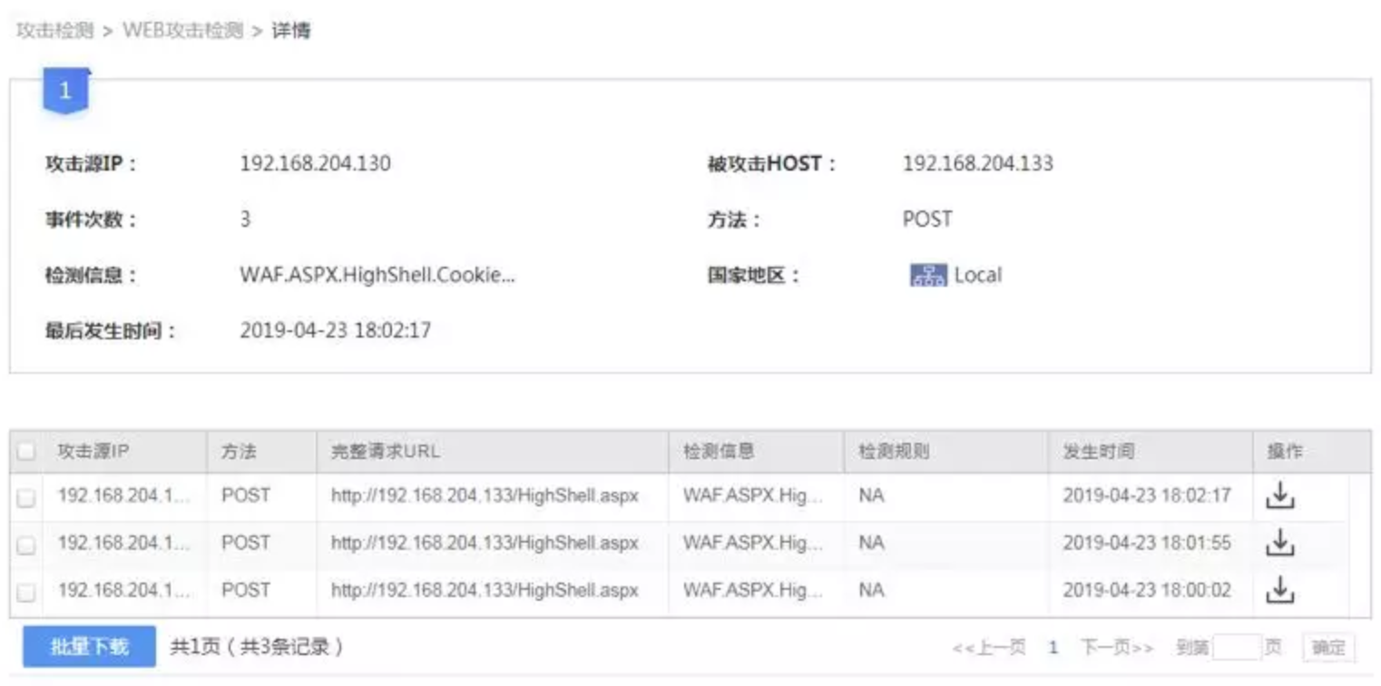The height and width of the screenshot is (686, 1381).
Task: Click the 批量下载 button
Action: click(89, 647)
